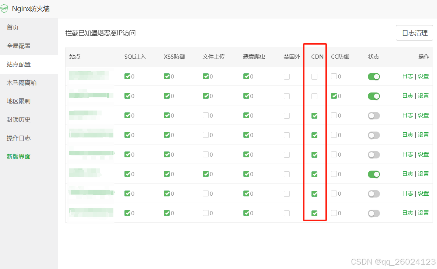Image resolution: width=437 pixels, height=269 pixels.
Task: Click the SQL注入 column header
Action: pos(135,57)
